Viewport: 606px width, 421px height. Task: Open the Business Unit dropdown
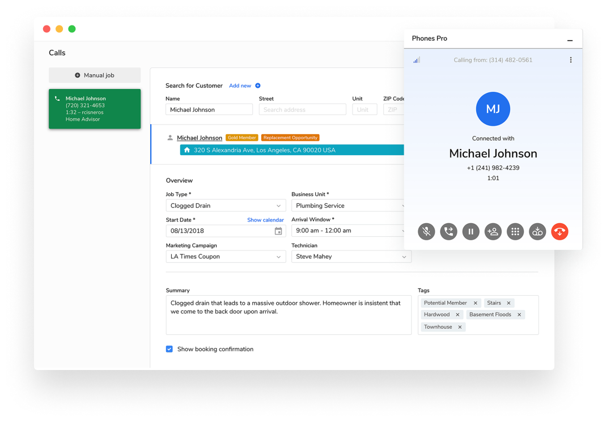(x=348, y=206)
